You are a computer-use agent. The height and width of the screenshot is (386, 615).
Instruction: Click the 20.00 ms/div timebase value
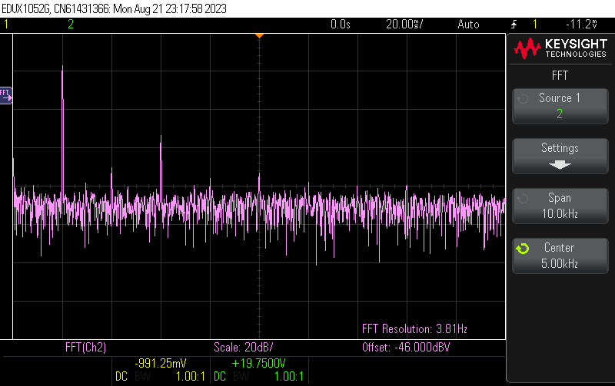click(404, 25)
